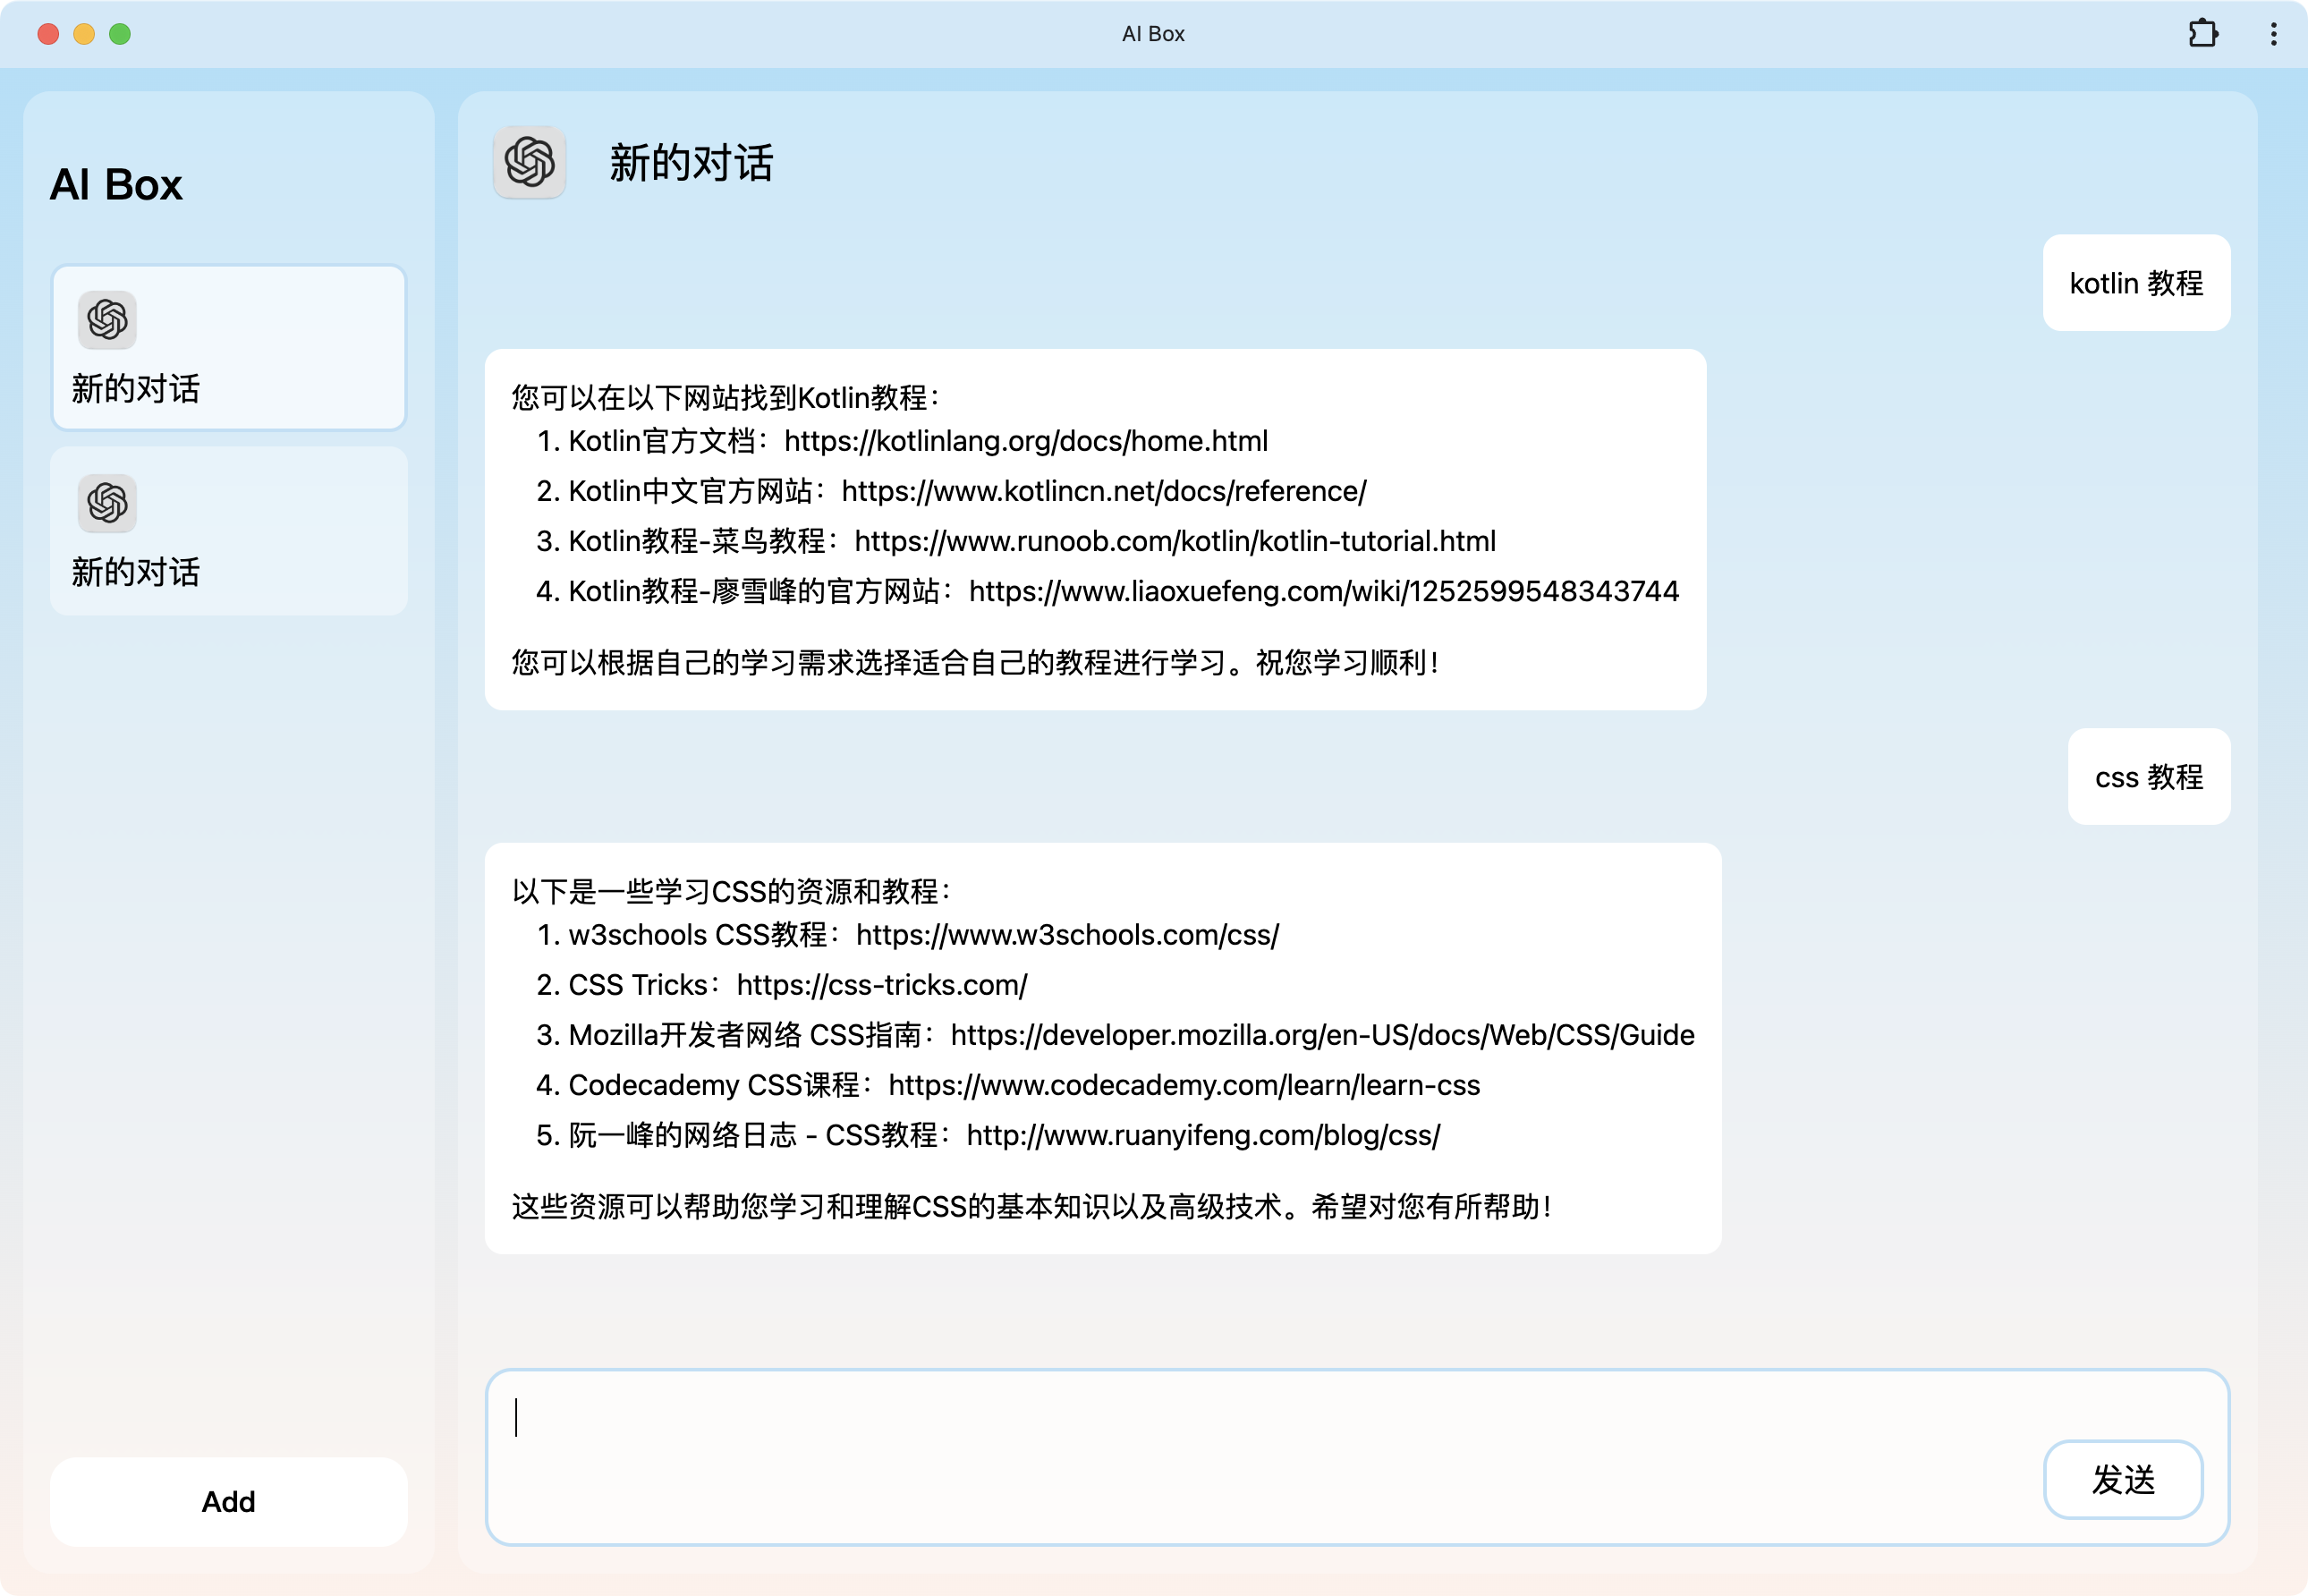The width and height of the screenshot is (2308, 1596).
Task: Open the w3schools CSS link
Action: coord(1067,935)
